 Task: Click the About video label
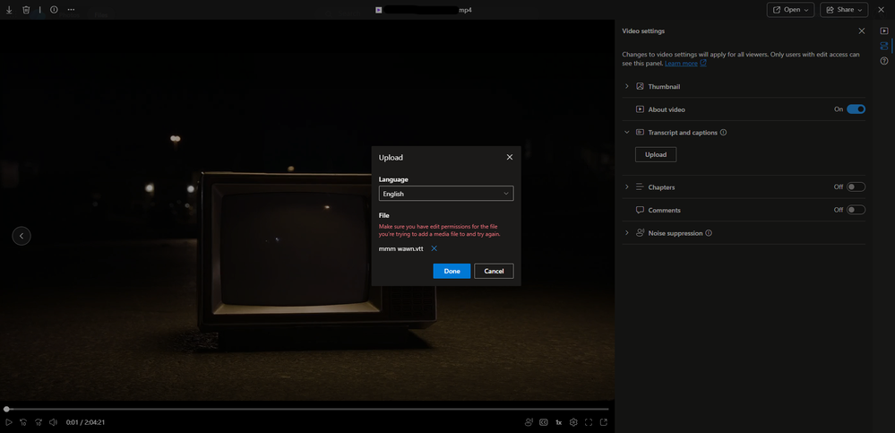[667, 109]
